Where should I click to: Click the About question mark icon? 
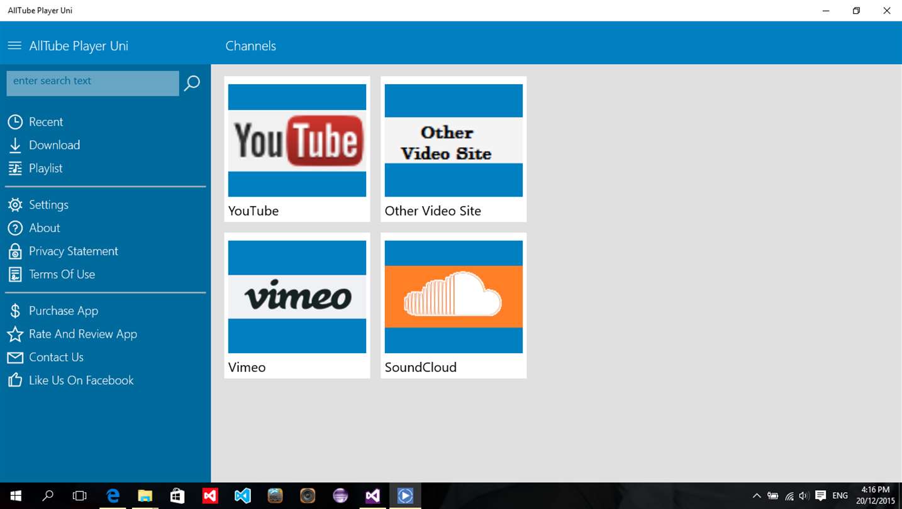click(15, 228)
